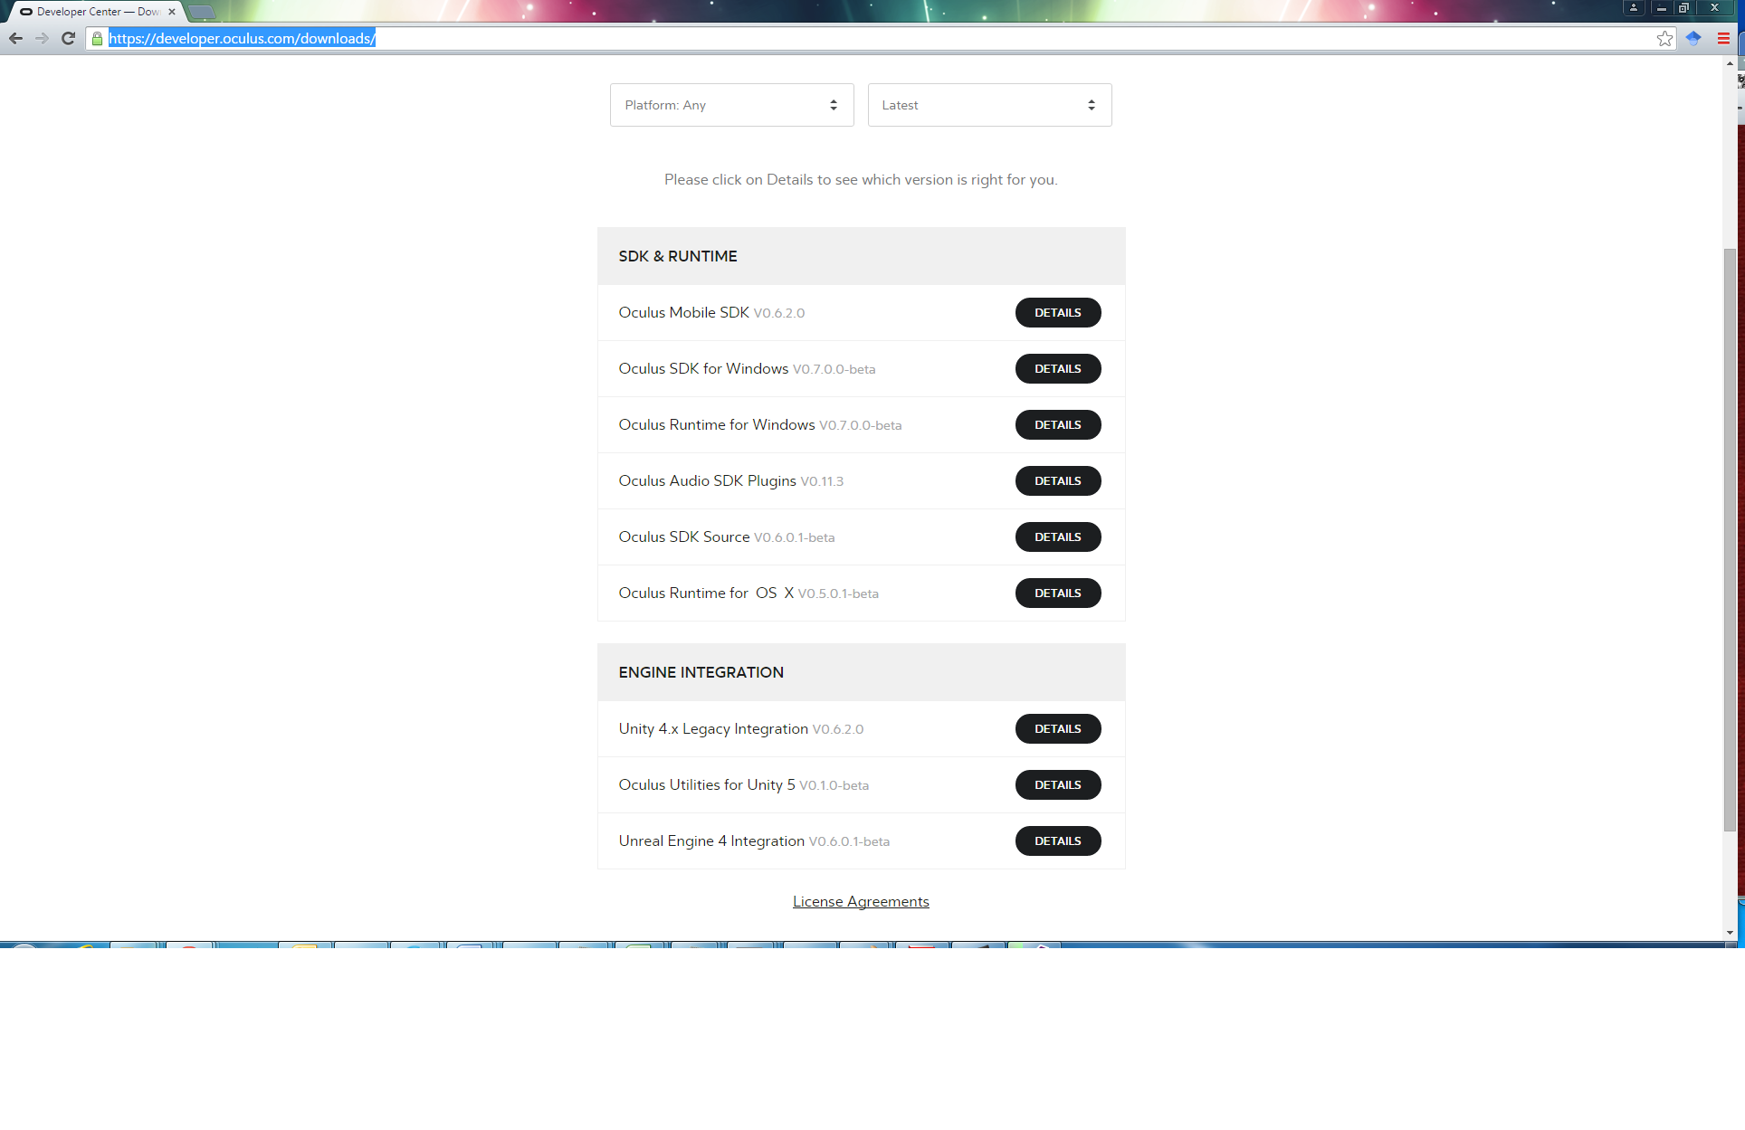The width and height of the screenshot is (1745, 1130).
Task: Open Details for Oculus Runtime for Windows
Action: click(x=1057, y=424)
